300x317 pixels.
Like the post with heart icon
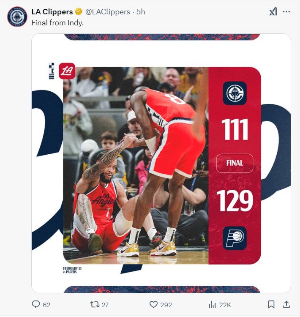153,304
